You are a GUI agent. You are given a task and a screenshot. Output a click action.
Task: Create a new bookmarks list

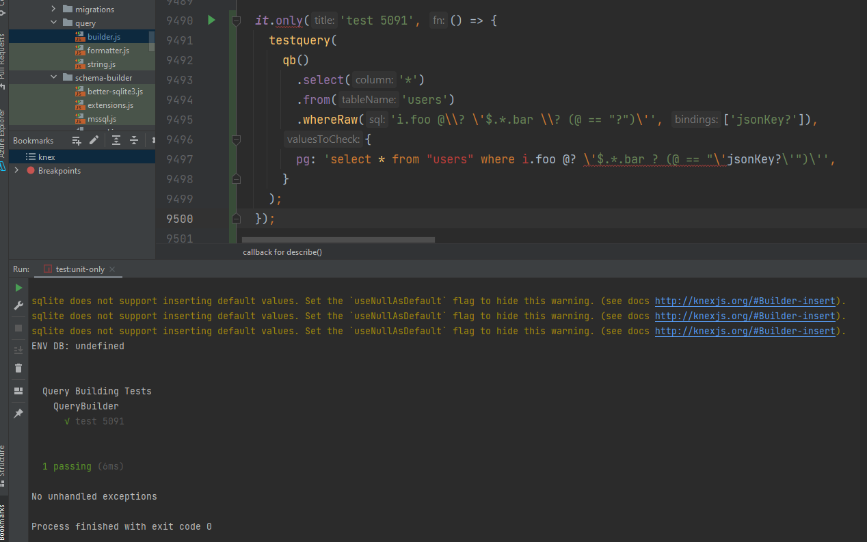click(77, 140)
